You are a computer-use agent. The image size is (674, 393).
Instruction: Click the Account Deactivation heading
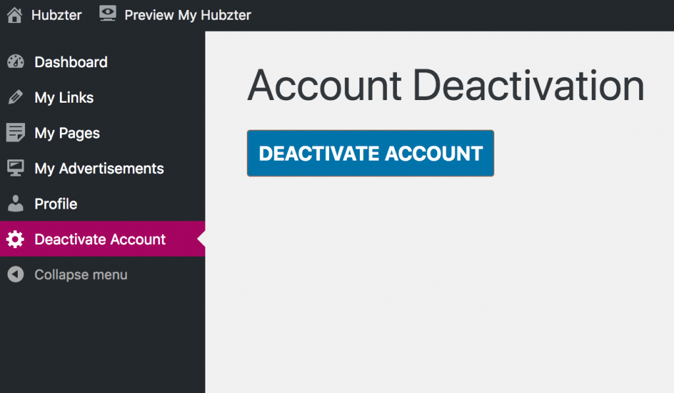(446, 86)
